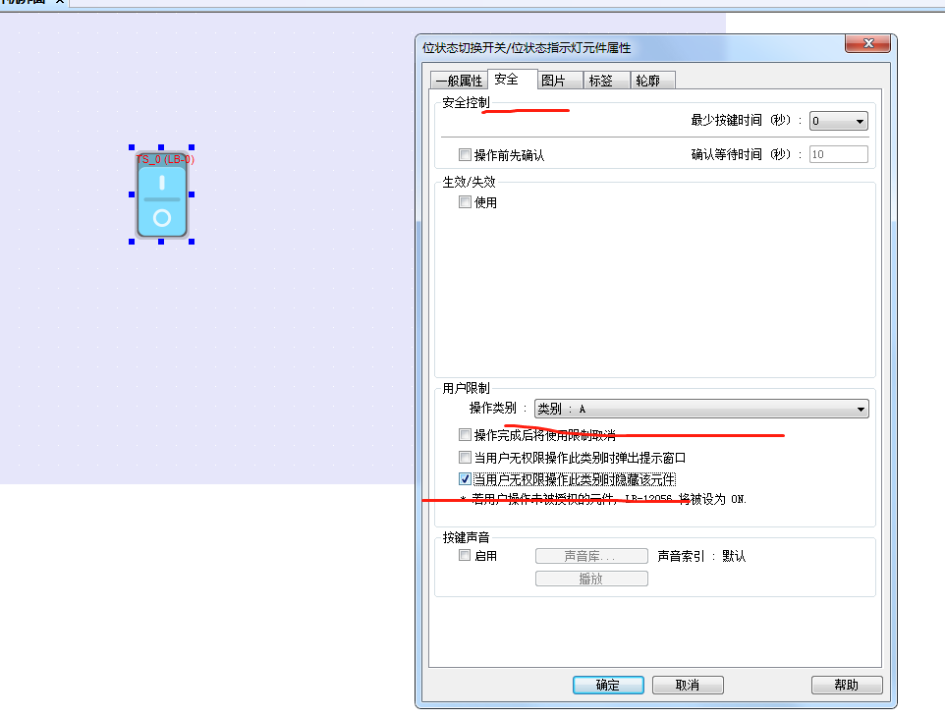Select the toggle switch element on canvas

[161, 201]
